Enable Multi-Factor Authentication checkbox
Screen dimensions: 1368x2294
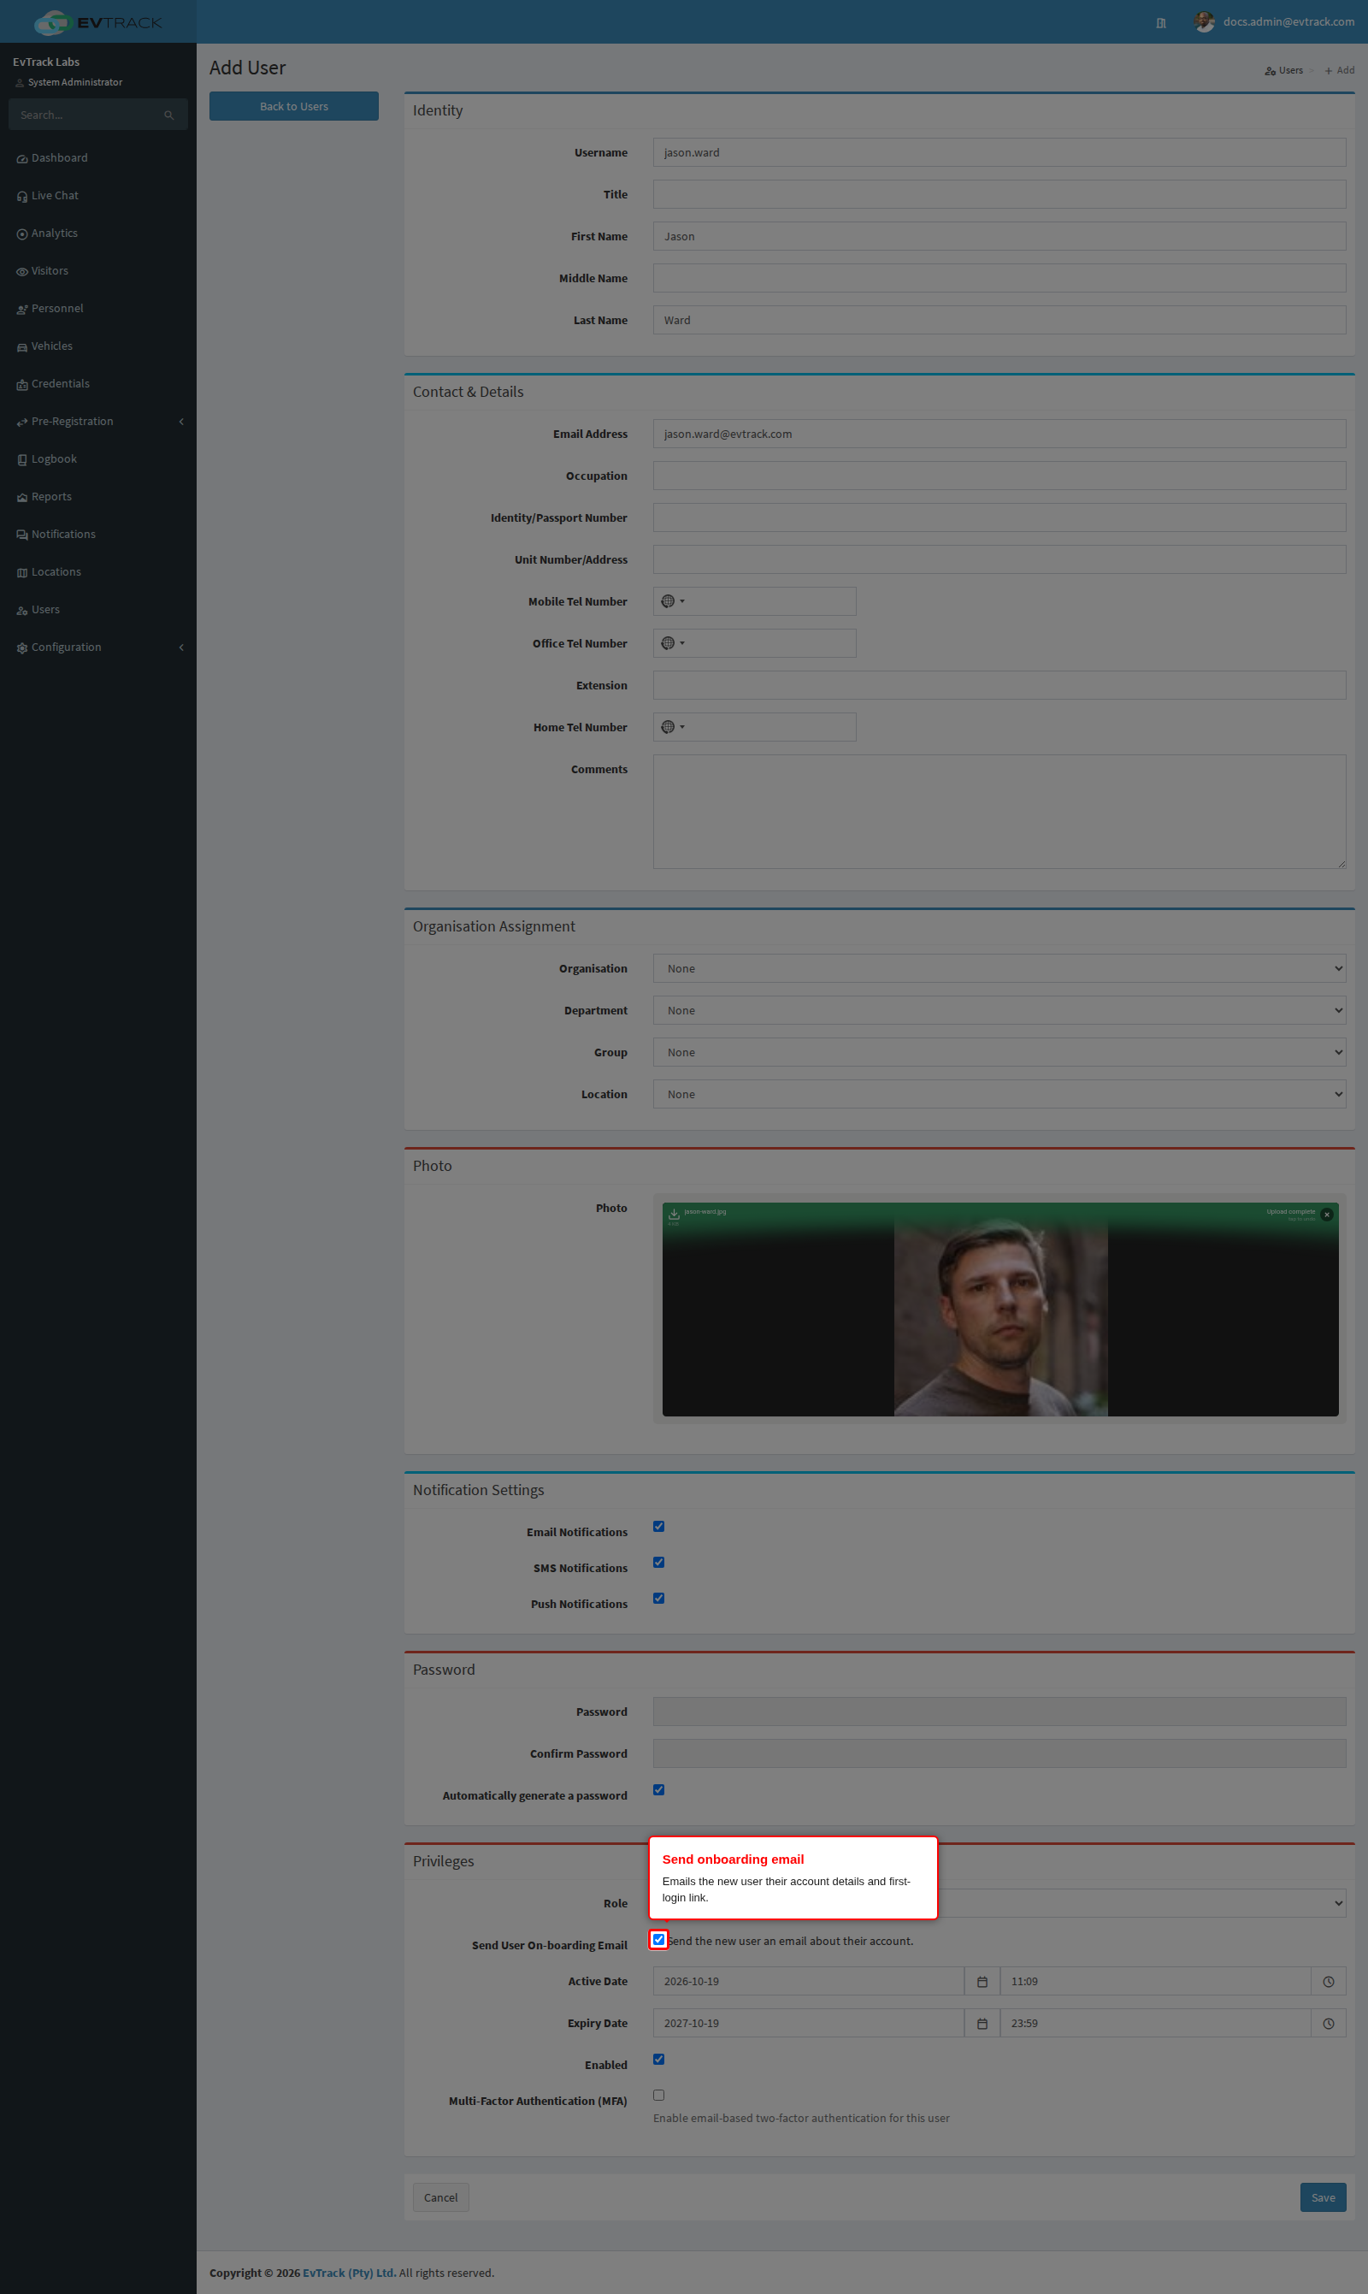[x=658, y=2095]
